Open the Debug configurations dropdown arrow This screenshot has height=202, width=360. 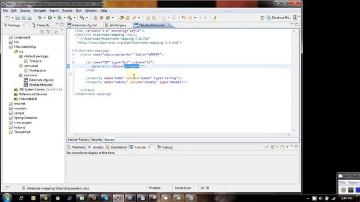pyautogui.click(x=44, y=17)
